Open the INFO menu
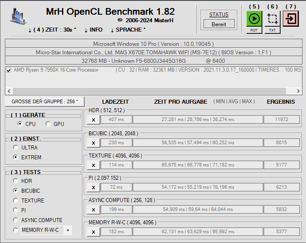This screenshot has height=243, width=306. tap(94, 30)
